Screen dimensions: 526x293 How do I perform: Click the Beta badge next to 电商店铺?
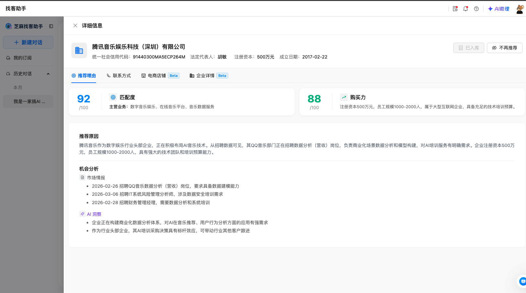click(174, 76)
